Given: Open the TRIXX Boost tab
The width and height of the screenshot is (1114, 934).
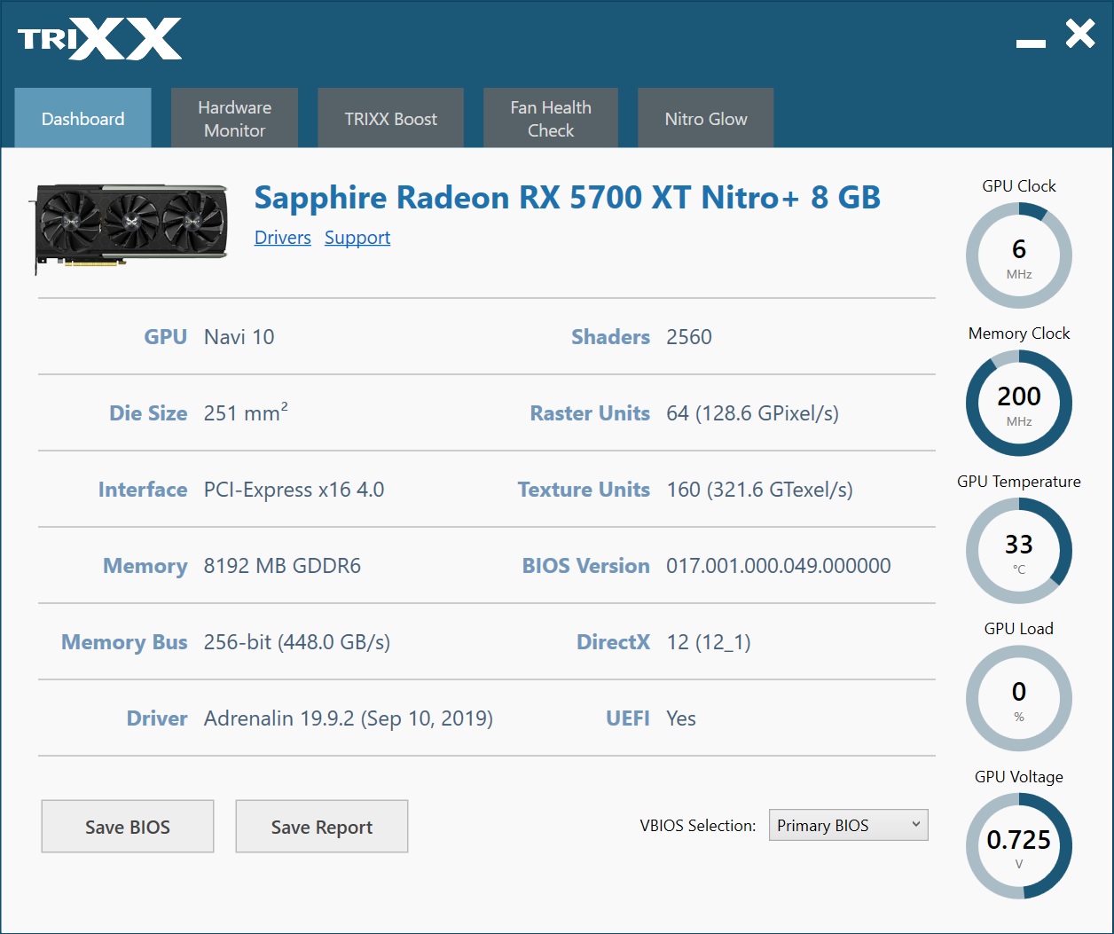Looking at the screenshot, I should click(390, 118).
